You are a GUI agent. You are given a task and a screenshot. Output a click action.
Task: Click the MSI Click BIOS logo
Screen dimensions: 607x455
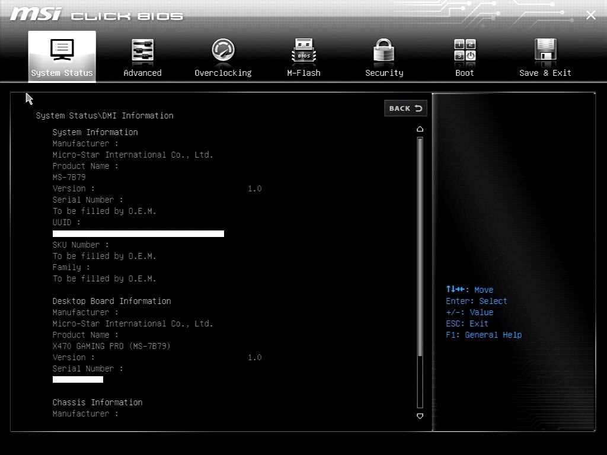coord(97,15)
